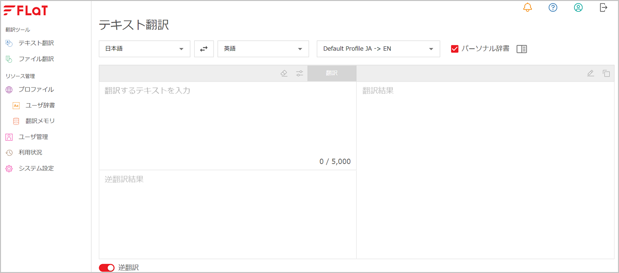Click the 翻訳ツール section label
Image resolution: width=619 pixels, height=273 pixels.
click(18, 30)
